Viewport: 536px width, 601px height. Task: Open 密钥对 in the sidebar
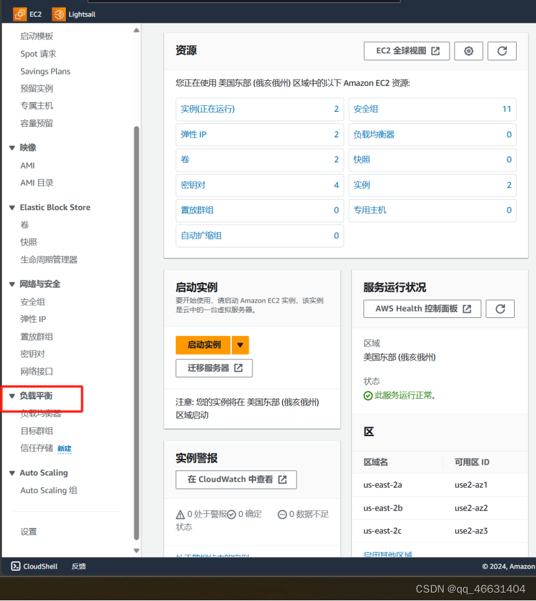(x=32, y=353)
